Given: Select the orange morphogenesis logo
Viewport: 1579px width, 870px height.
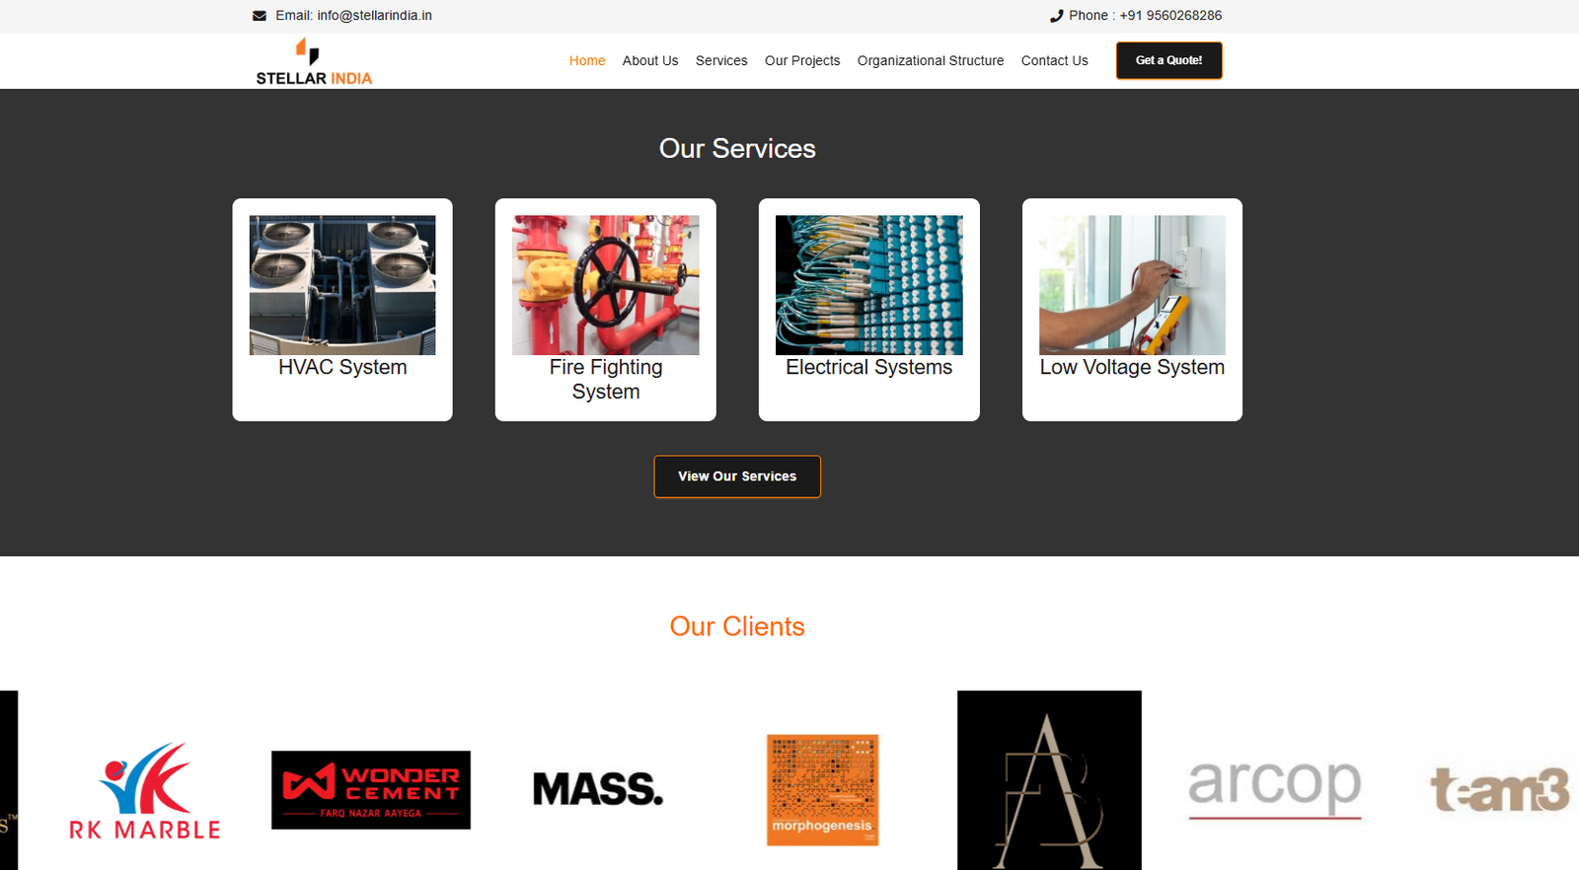Looking at the screenshot, I should click(x=823, y=790).
